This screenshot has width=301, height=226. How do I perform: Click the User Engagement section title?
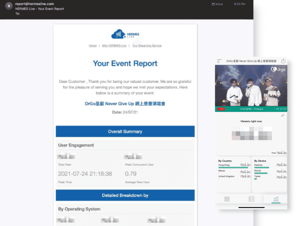tap(76, 145)
